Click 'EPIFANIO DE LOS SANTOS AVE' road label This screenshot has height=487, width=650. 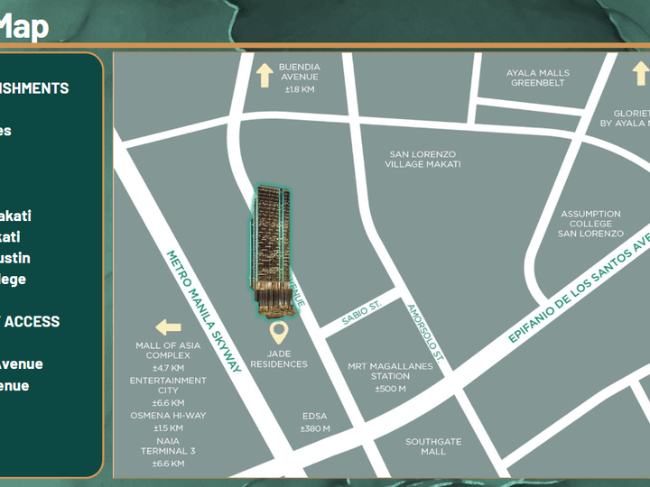(x=579, y=289)
